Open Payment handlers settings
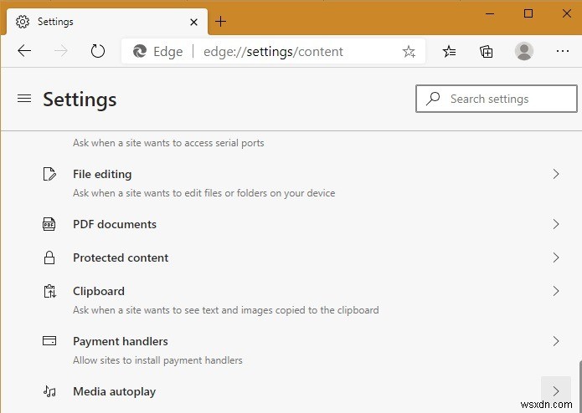 [121, 341]
